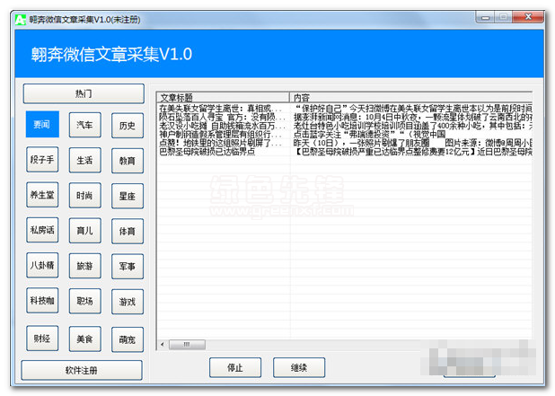Click the 教育 category button
Image resolution: width=555 pixels, height=396 pixels.
pyautogui.click(x=128, y=161)
